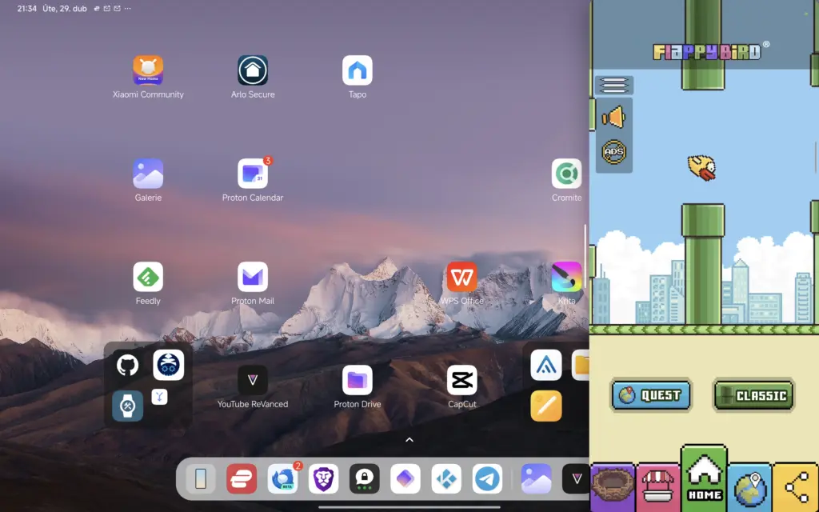
Task: Open CapCut video editor
Action: coord(461,381)
